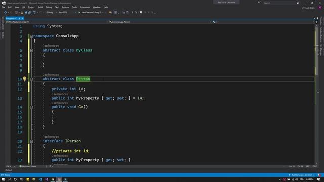Click the blue VS Code taskbar icon
The height and width of the screenshot is (182, 324).
[40, 179]
